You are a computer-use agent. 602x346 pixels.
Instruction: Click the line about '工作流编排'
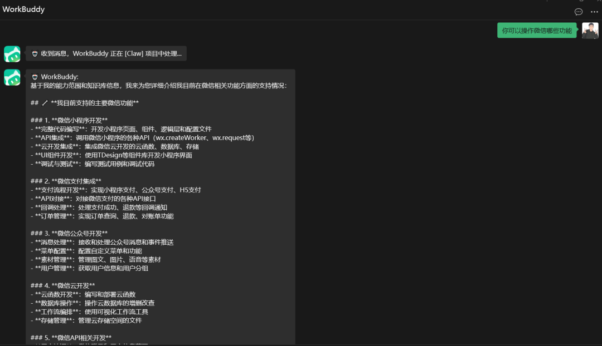pos(89,312)
